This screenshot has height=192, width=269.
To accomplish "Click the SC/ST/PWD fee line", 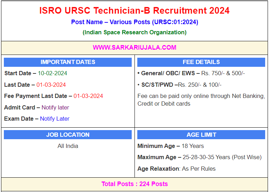I will 180,85.
